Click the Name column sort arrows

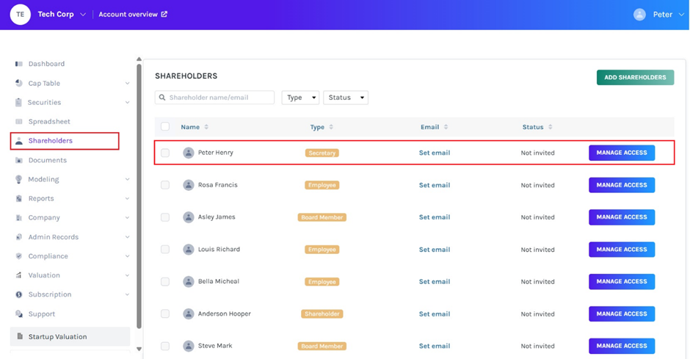(x=206, y=127)
